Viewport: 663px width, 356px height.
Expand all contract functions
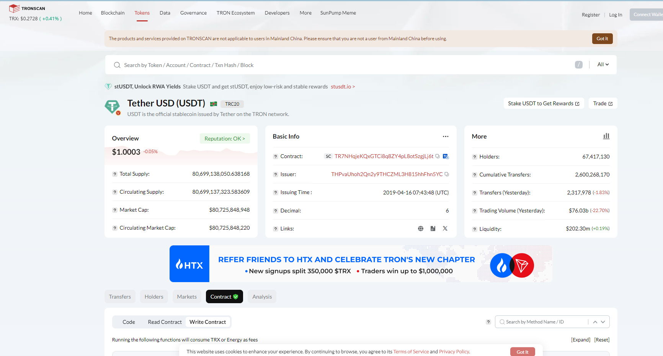point(580,340)
